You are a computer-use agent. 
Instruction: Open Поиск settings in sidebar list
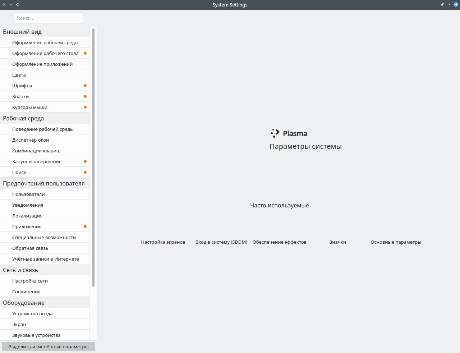click(45, 172)
